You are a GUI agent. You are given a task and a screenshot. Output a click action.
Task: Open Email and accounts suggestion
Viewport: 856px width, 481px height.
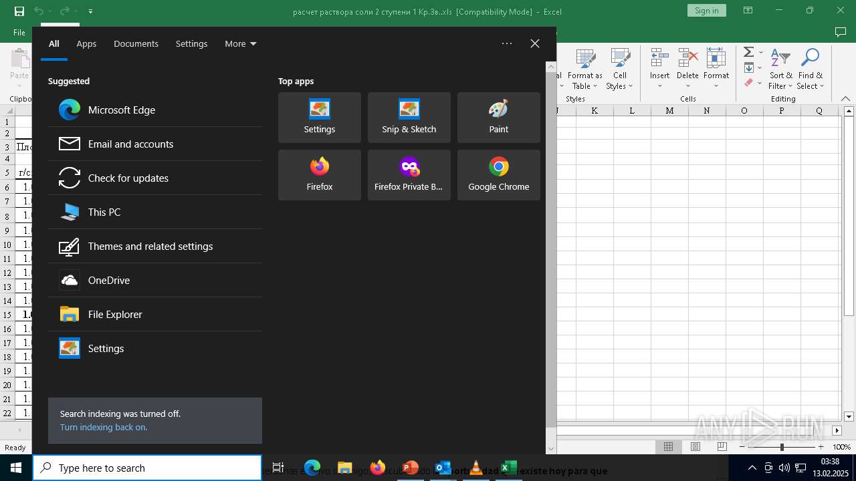pyautogui.click(x=155, y=144)
